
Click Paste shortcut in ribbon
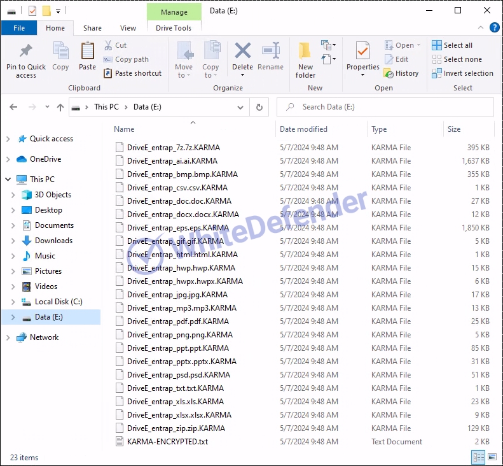coord(132,73)
